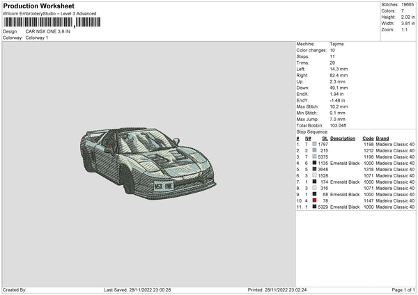Viewport: 418px width, 295px height.
Task: Select the dark gray swatch for code 1318
Action: click(315, 169)
